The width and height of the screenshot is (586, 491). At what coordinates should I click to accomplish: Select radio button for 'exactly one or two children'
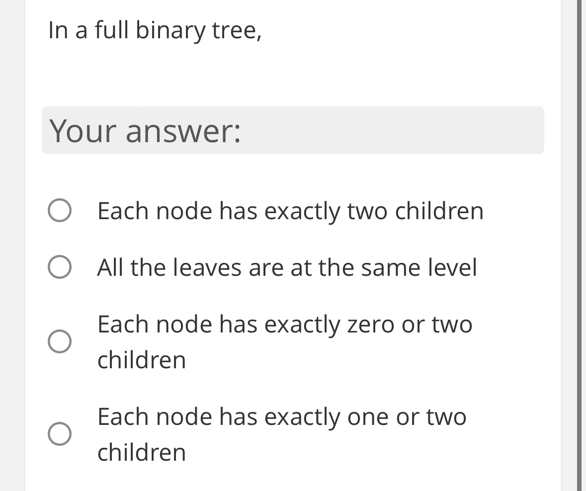59,434
